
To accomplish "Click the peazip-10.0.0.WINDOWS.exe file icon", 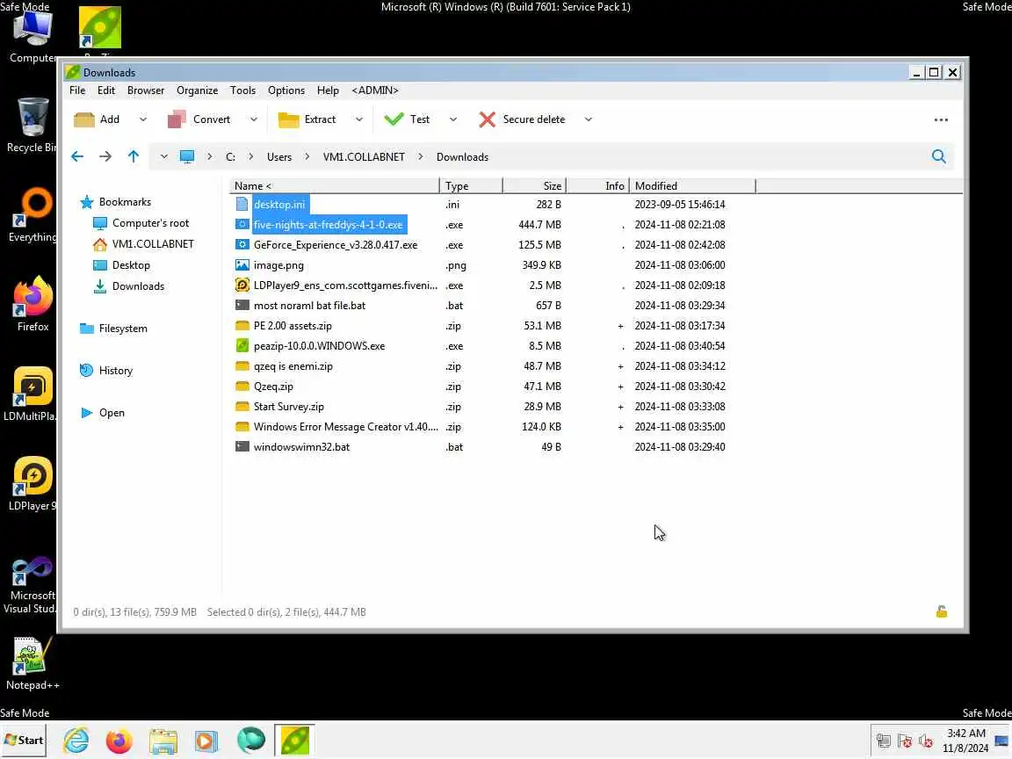I will coord(242,346).
